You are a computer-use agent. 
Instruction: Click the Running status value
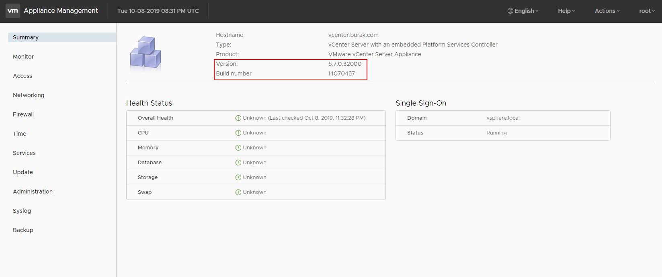[x=496, y=133]
